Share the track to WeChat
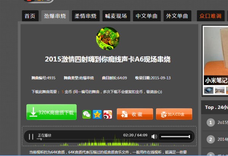 tap(87, 114)
